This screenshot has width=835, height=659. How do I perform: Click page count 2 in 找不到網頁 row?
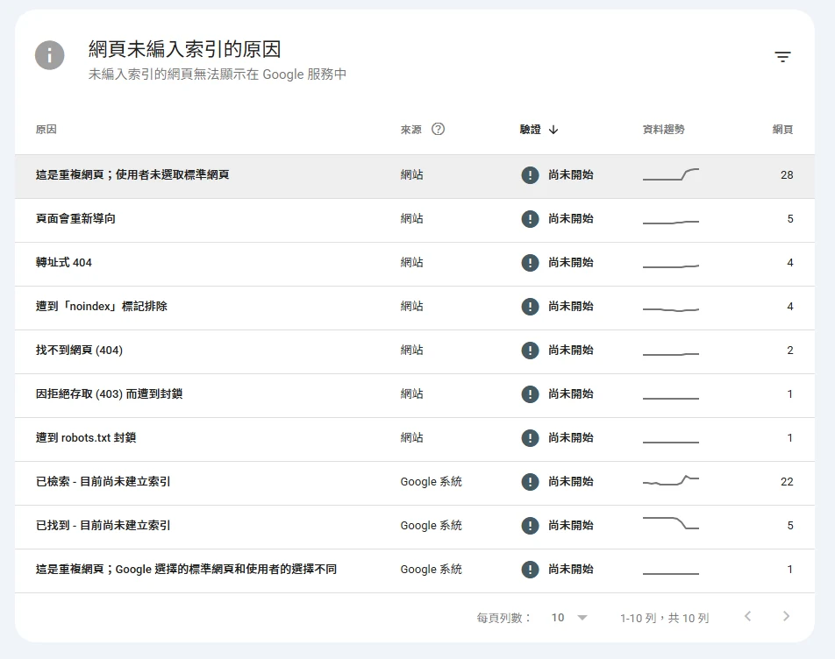click(x=790, y=351)
